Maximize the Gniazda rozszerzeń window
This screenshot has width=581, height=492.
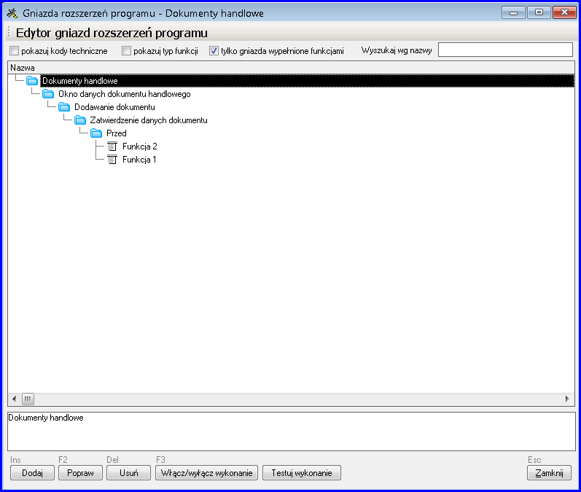click(x=539, y=12)
